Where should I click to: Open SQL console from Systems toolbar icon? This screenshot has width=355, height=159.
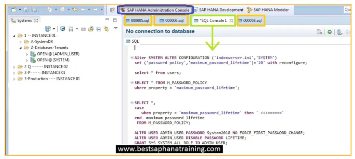pos(83,29)
